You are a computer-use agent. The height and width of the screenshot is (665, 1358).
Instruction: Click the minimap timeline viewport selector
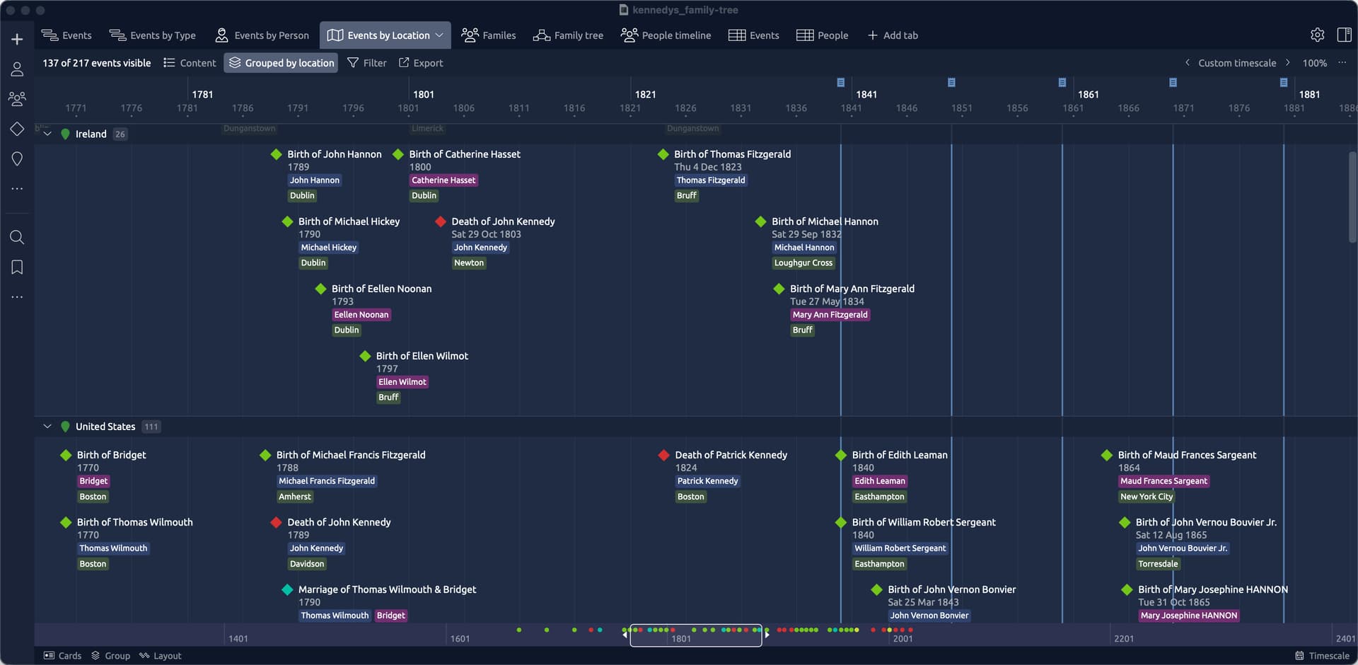pyautogui.click(x=695, y=635)
